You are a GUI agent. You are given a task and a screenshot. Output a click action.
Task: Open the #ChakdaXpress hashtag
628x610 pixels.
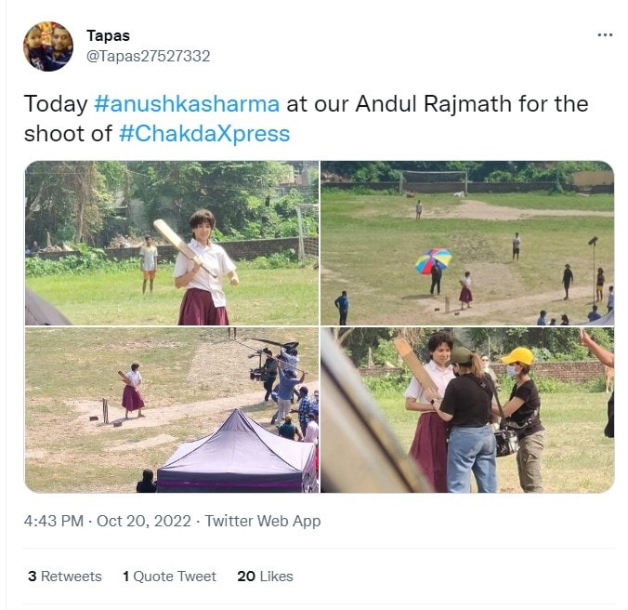click(x=204, y=134)
